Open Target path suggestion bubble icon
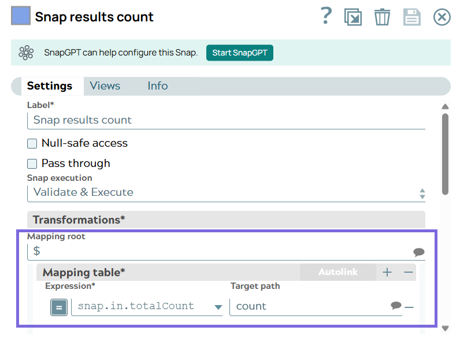This screenshot has height=349, width=460. tap(396, 306)
